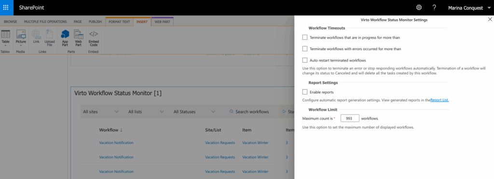Open the All Statuses dropdown

click(194, 112)
